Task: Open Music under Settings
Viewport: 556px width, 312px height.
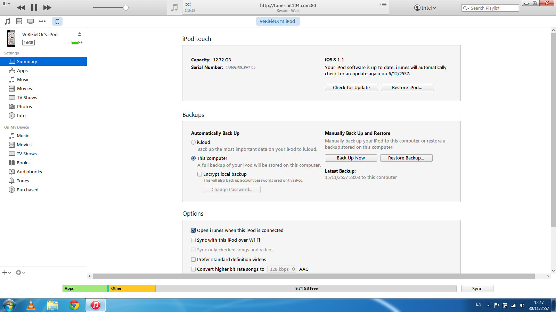Action: pyautogui.click(x=43, y=79)
